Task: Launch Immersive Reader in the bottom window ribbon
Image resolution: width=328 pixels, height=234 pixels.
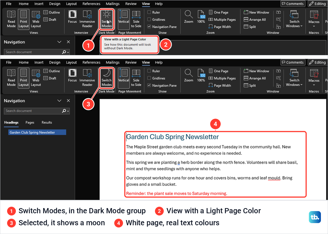Action: 87,78
